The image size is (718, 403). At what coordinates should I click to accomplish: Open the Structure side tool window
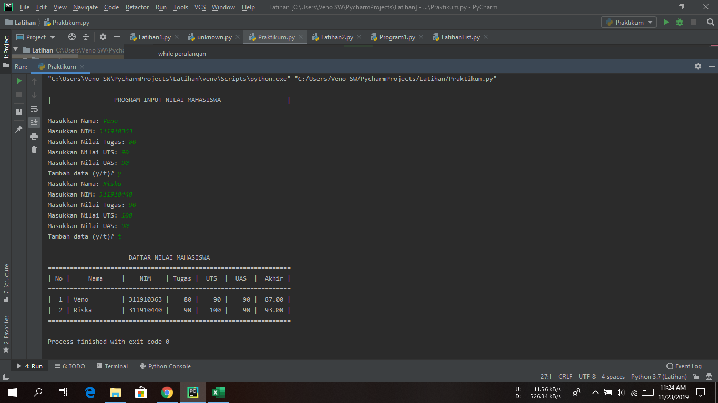tap(6, 283)
